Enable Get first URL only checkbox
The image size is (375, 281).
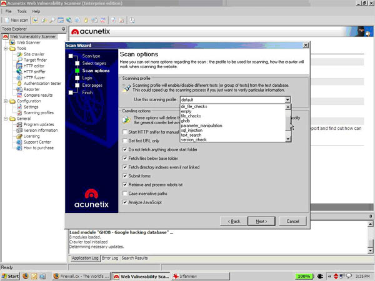(x=124, y=140)
